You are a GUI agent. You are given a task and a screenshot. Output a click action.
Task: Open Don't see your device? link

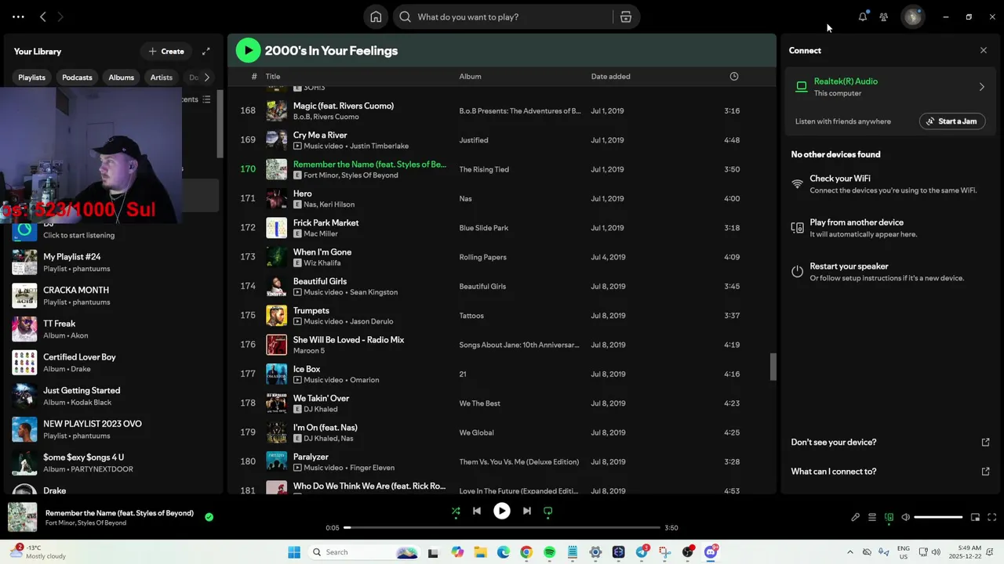[834, 442]
